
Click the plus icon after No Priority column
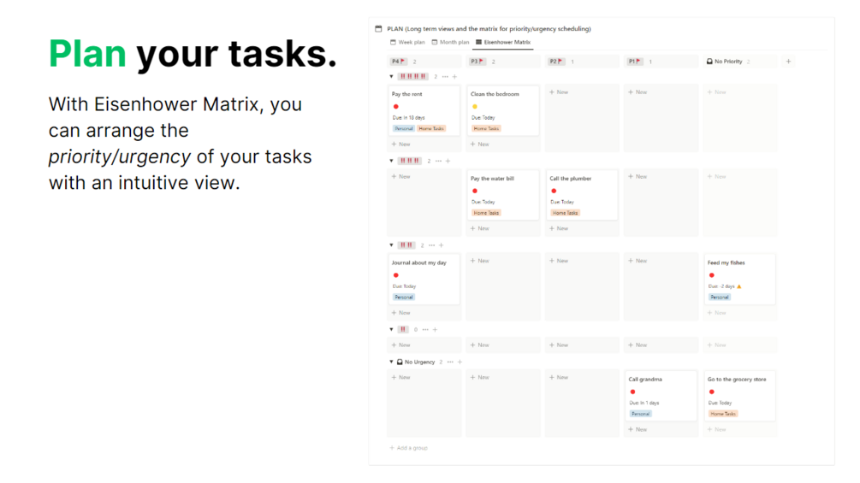point(788,62)
